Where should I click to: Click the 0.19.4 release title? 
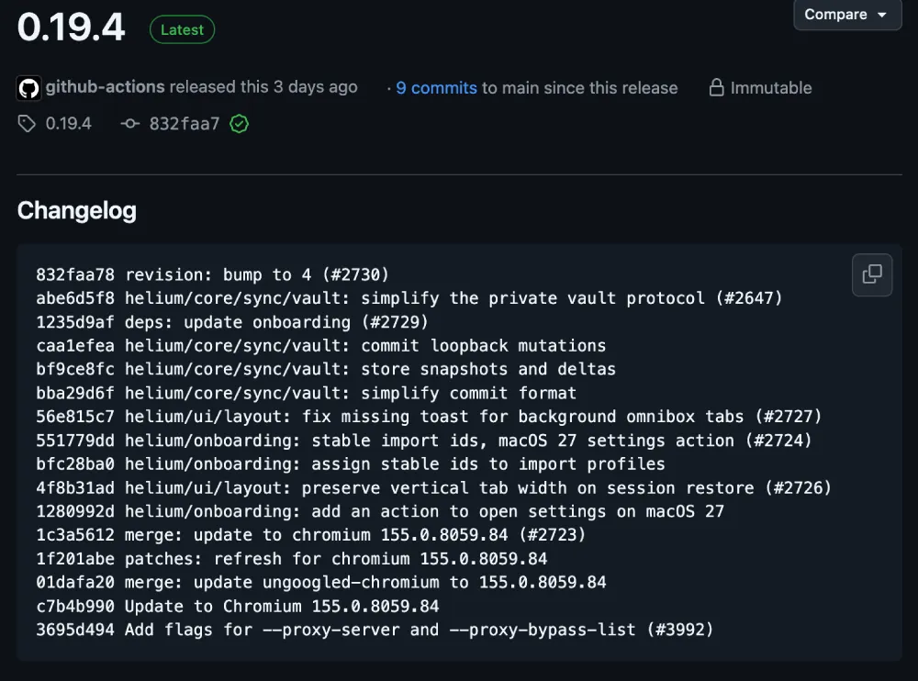click(71, 27)
